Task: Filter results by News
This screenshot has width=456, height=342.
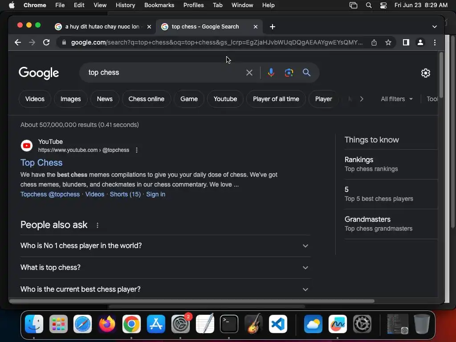Action: 105,99
